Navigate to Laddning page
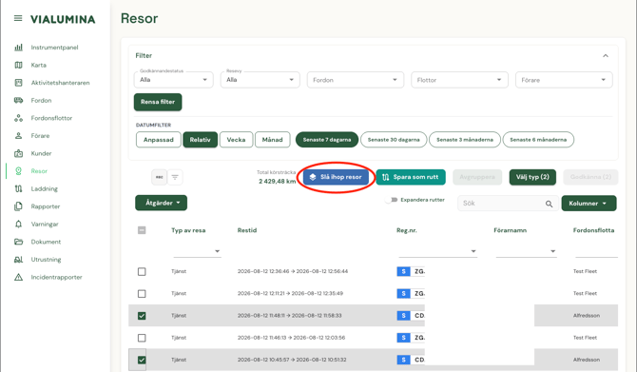The height and width of the screenshot is (372, 637). [x=45, y=188]
